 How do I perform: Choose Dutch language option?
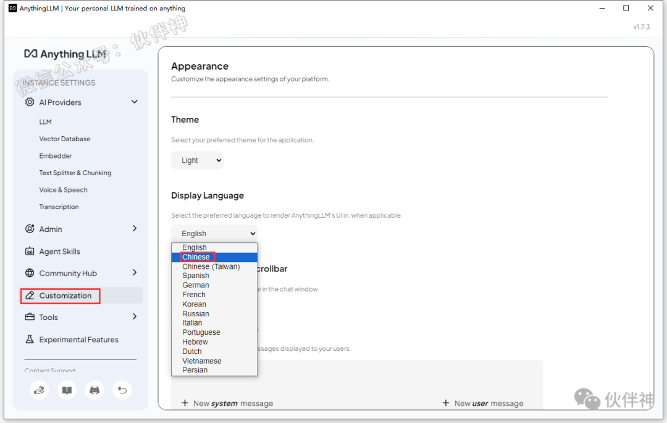coord(214,351)
